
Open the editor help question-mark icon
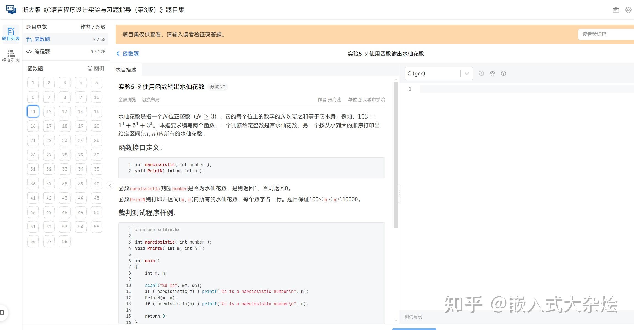click(x=504, y=73)
